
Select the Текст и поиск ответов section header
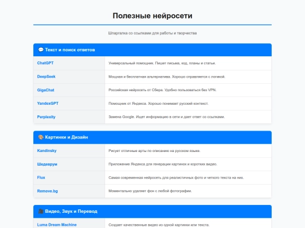[x=152, y=50]
